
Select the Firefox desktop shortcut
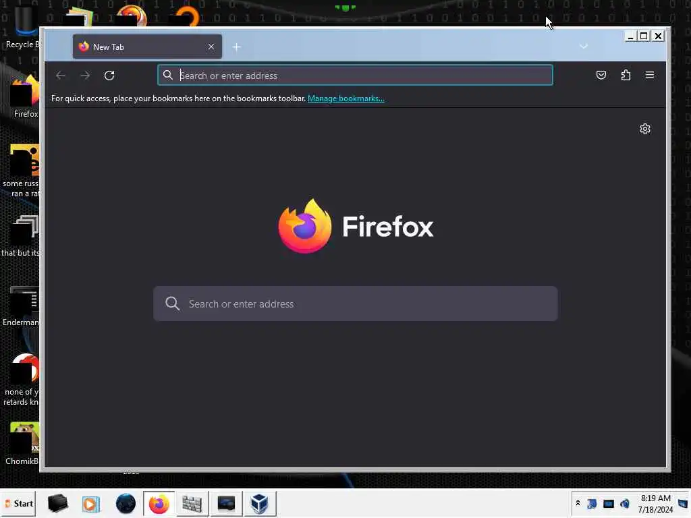[26, 97]
